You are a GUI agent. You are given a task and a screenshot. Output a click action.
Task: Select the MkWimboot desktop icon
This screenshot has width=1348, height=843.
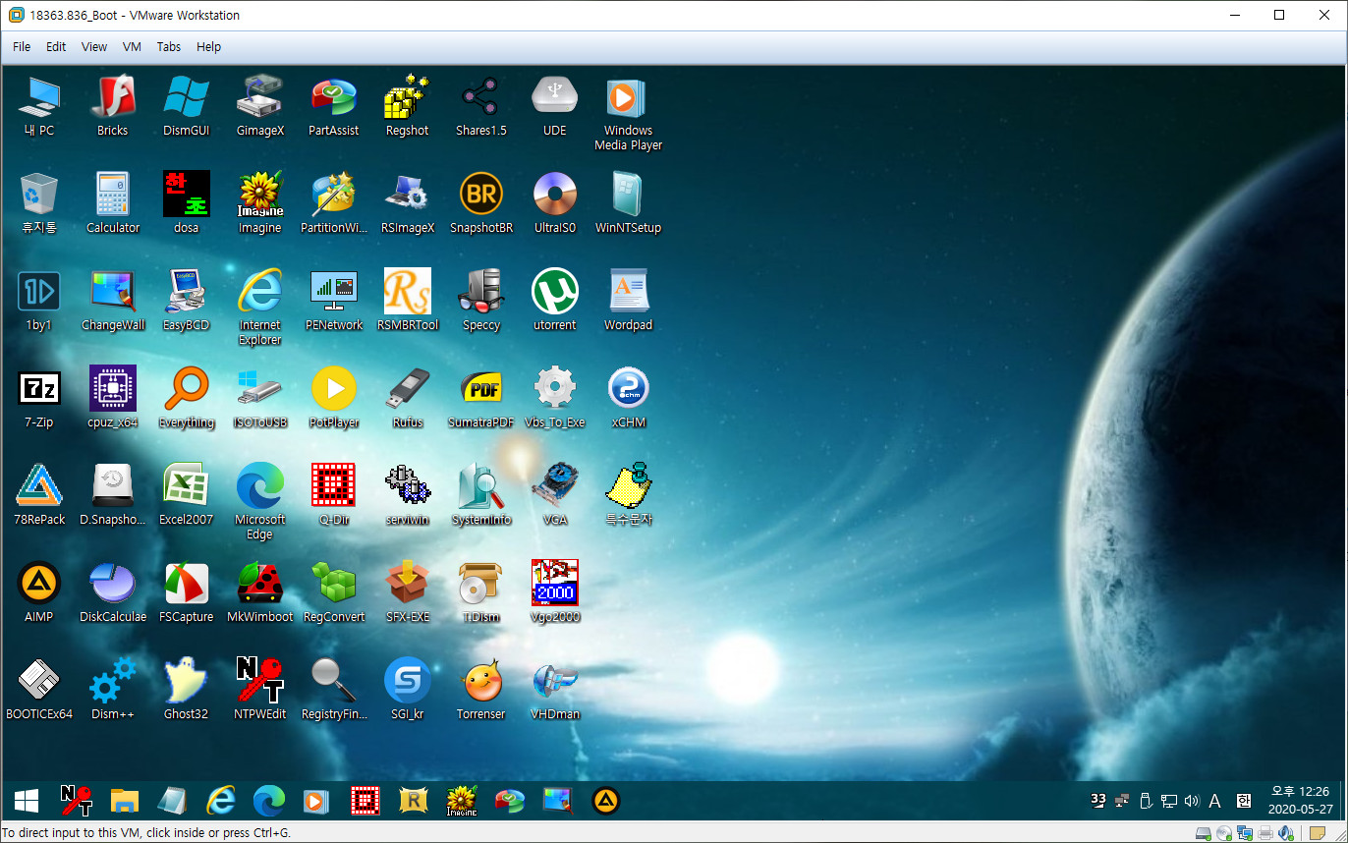[x=260, y=592]
